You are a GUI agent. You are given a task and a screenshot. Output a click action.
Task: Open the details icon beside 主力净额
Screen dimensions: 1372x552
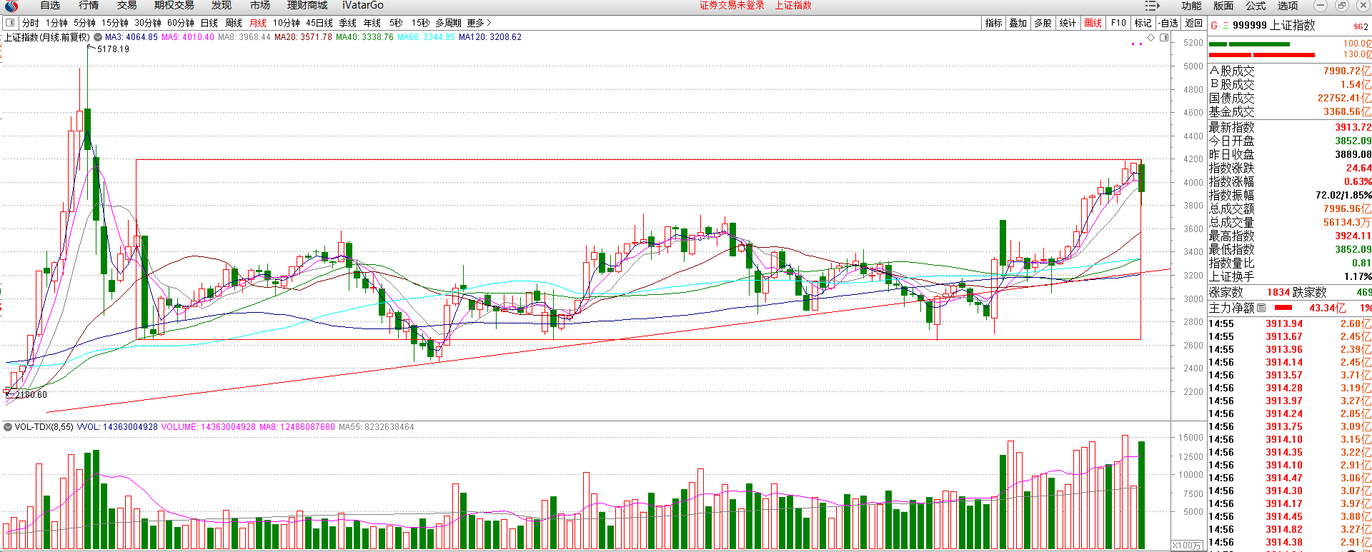point(1261,308)
